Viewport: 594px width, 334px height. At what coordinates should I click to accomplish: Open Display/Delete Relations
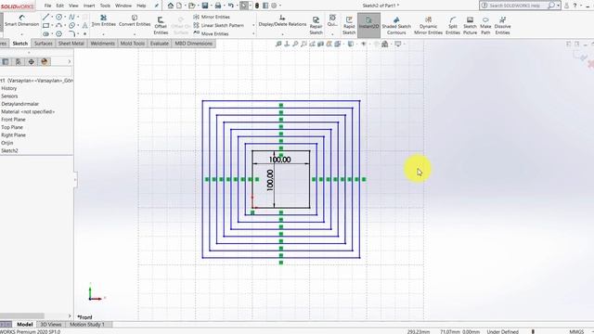point(282,20)
